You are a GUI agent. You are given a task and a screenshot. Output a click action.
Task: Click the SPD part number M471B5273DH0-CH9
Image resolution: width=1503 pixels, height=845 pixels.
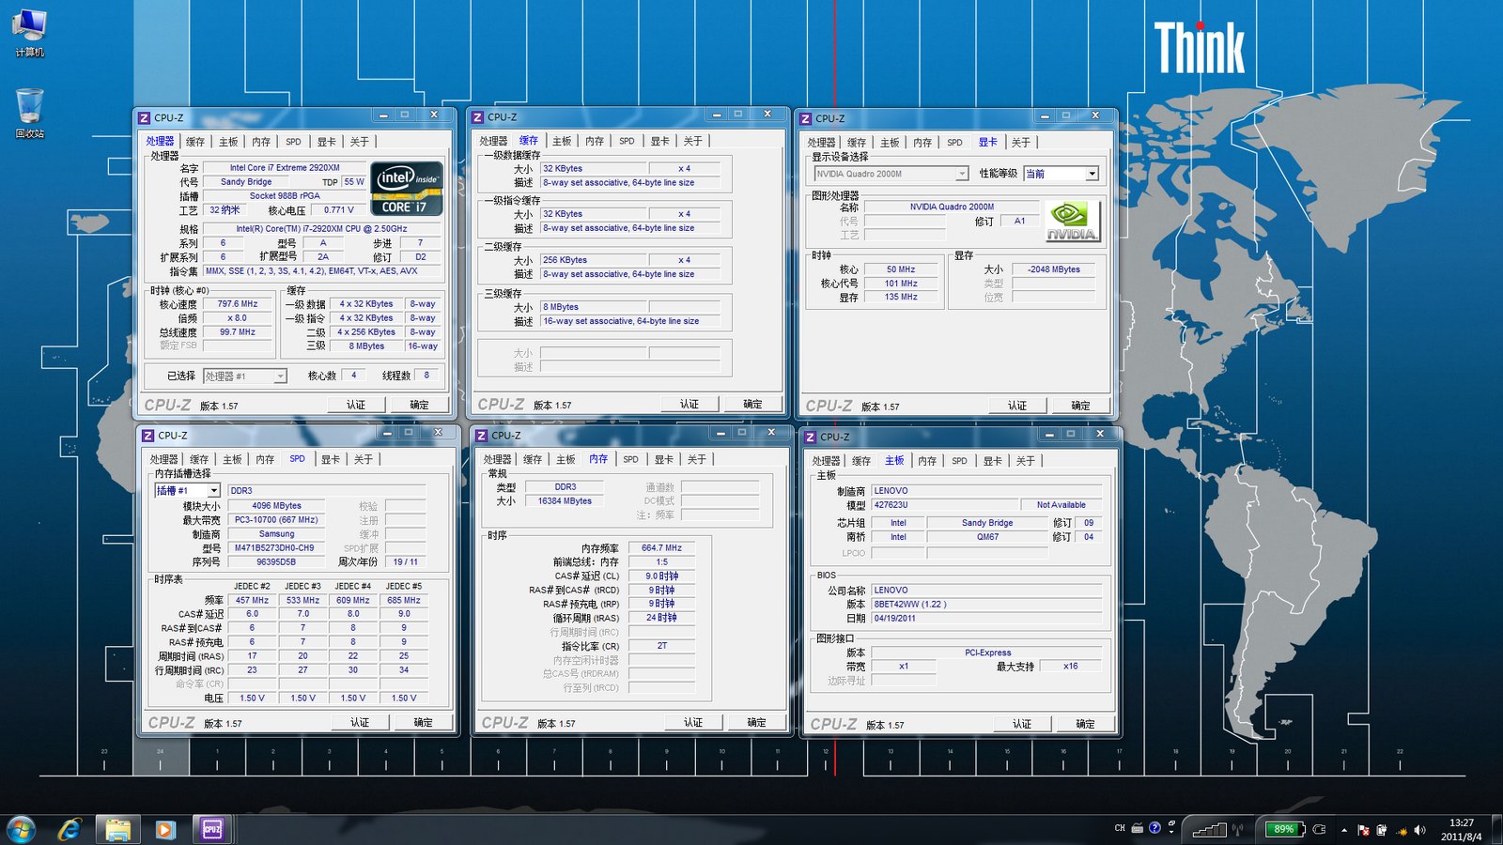pyautogui.click(x=274, y=548)
